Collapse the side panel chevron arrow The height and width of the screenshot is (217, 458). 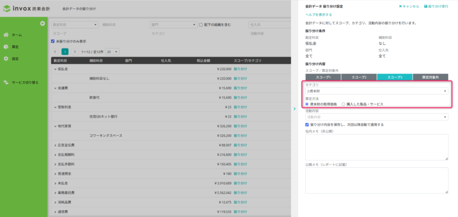pyautogui.click(x=294, y=108)
